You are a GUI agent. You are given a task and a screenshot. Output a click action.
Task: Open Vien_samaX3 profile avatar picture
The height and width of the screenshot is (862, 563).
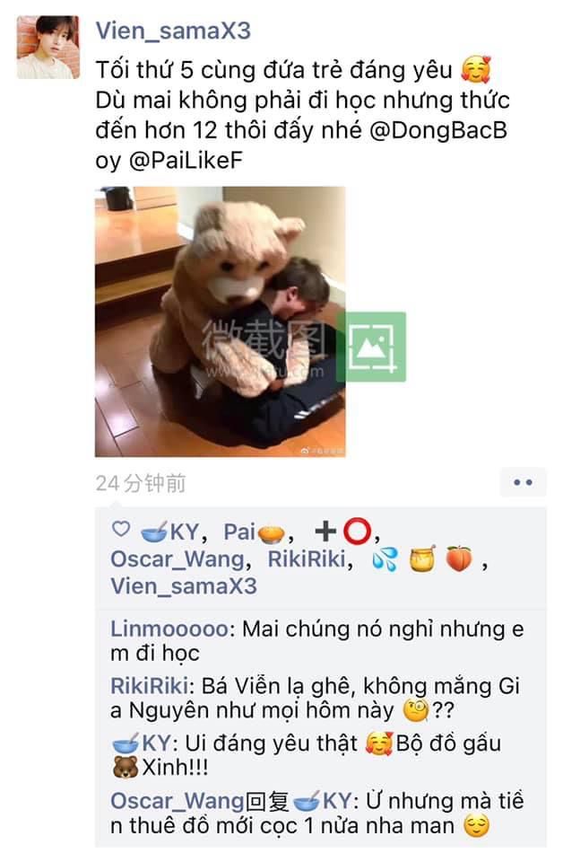coord(48,48)
